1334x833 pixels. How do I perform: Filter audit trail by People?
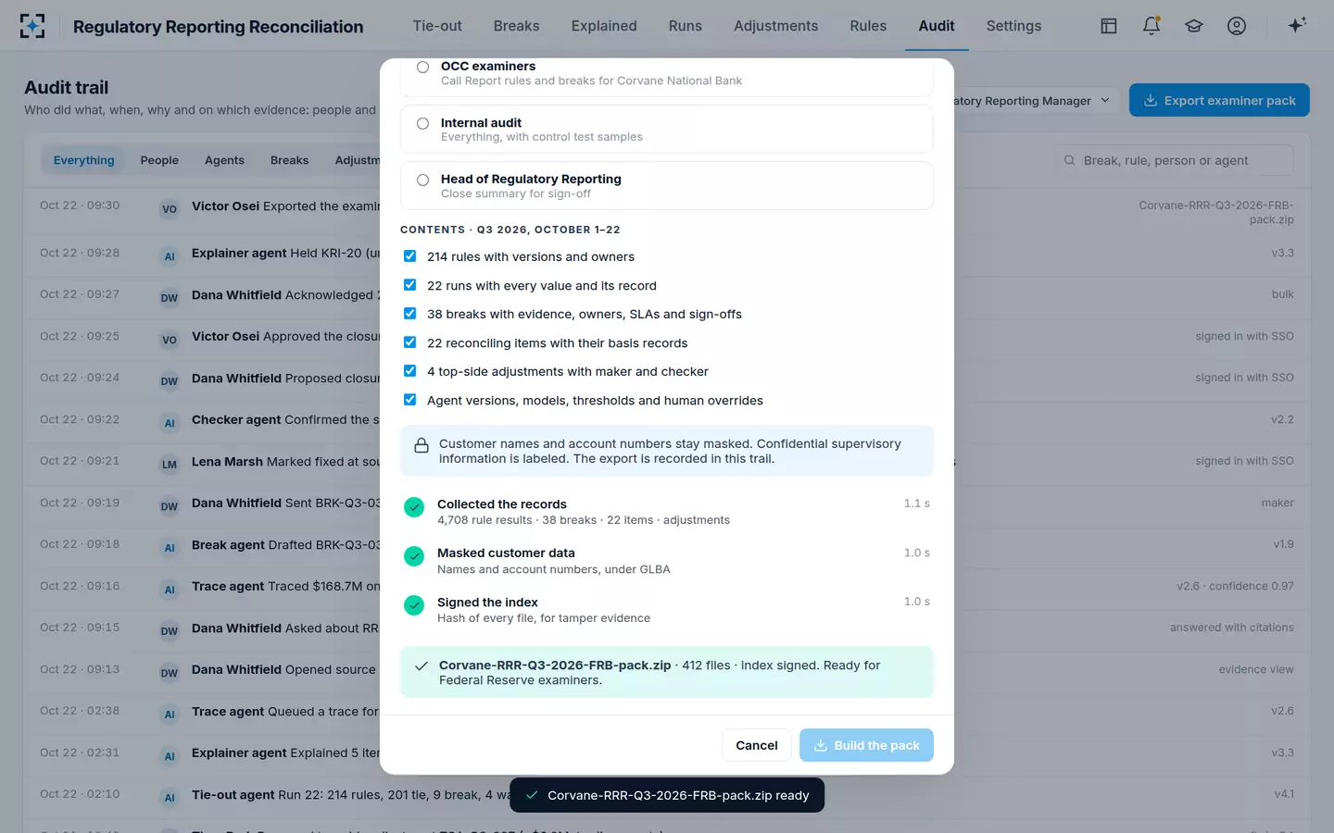coord(159,160)
